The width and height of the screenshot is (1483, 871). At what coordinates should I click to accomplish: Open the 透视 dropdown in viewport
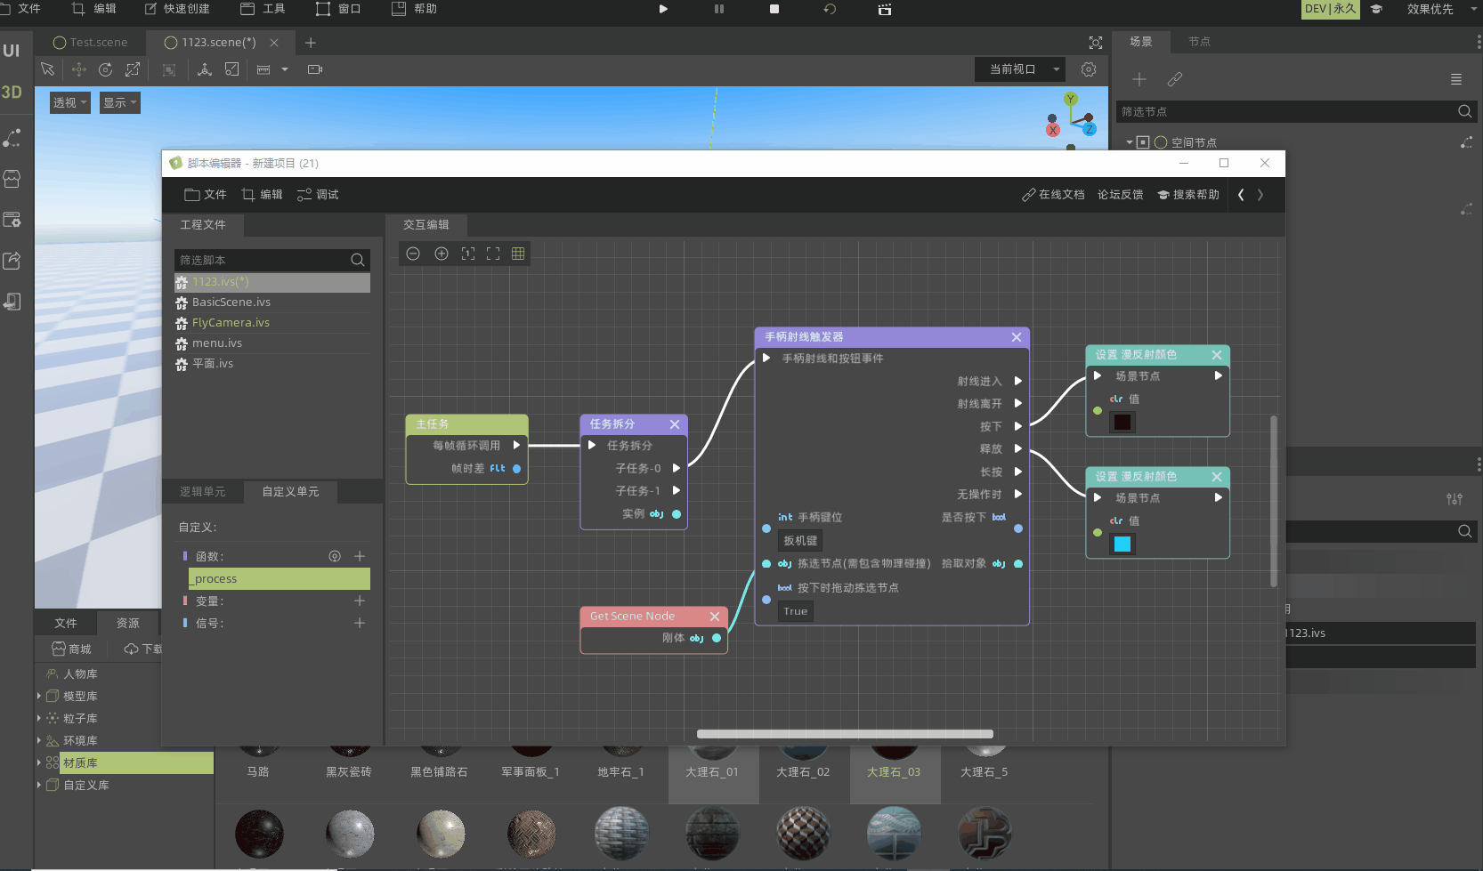[x=70, y=102]
